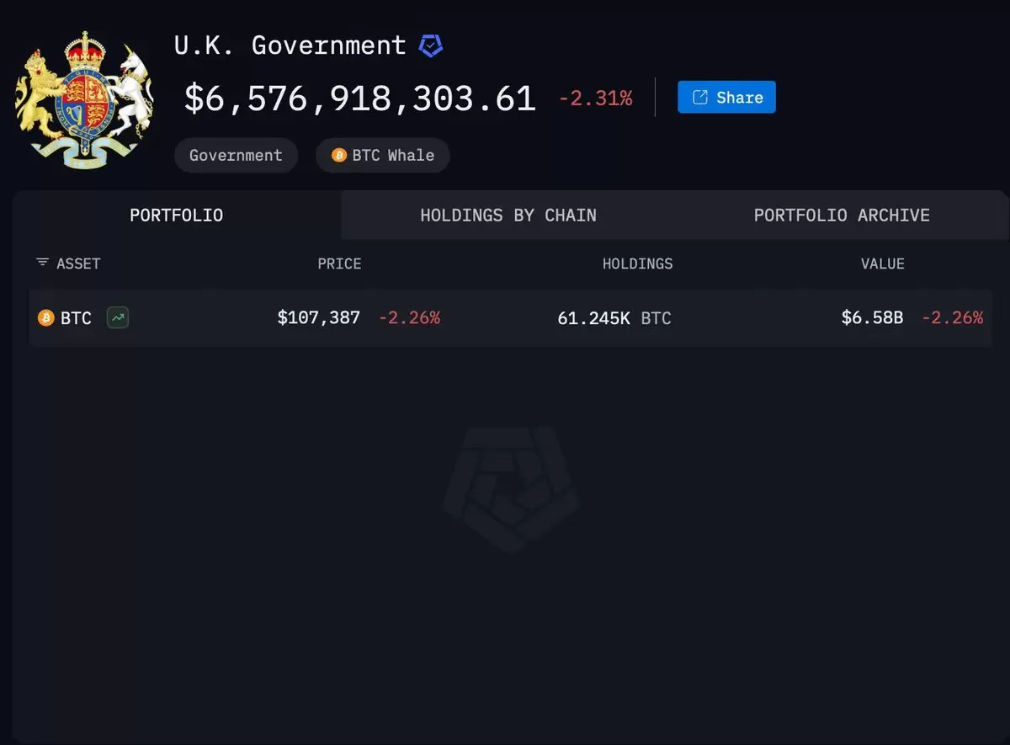This screenshot has height=745, width=1010.
Task: Sort by VALUE column header
Action: click(882, 263)
